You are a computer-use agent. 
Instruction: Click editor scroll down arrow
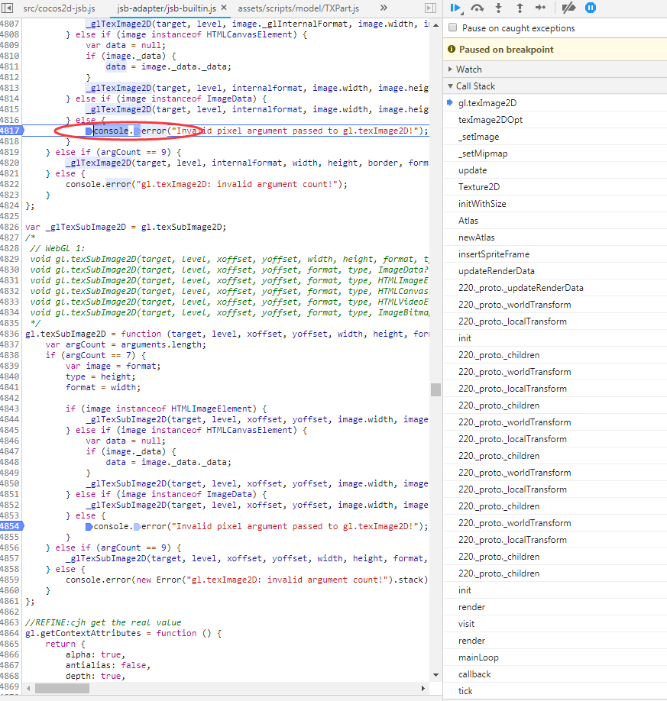point(435,675)
